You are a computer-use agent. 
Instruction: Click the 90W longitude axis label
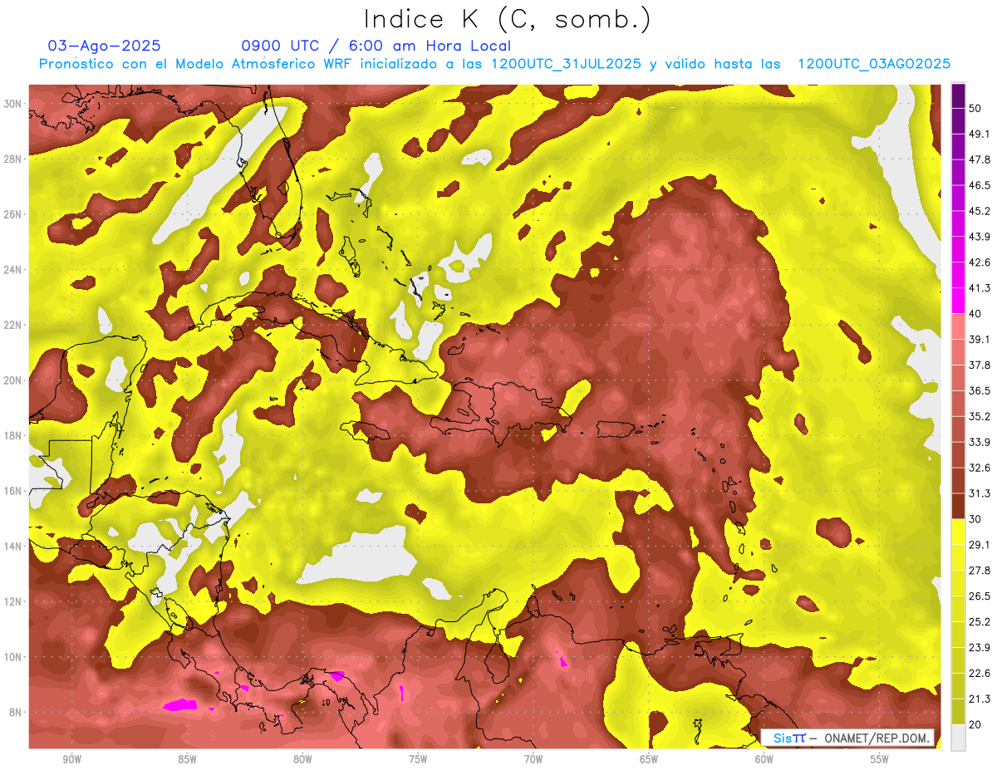pyautogui.click(x=71, y=759)
